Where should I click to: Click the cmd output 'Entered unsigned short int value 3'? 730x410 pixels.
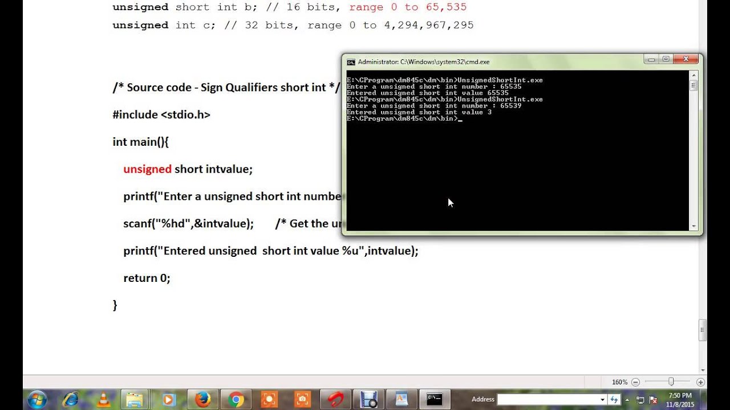click(x=419, y=112)
